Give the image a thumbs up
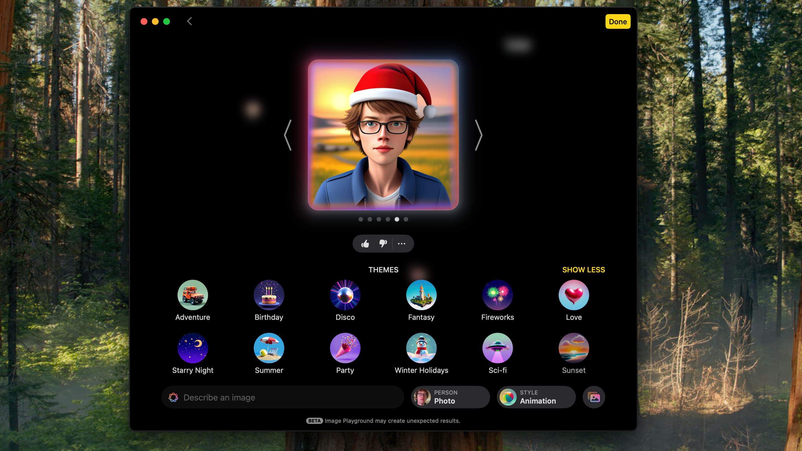 [365, 244]
